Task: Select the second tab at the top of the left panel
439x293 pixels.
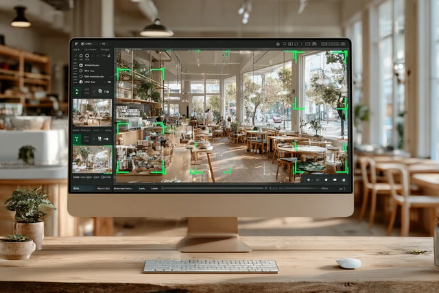Action: point(91,50)
